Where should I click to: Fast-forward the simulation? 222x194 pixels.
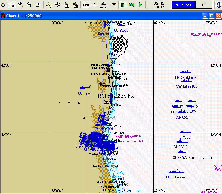tap(132, 5)
